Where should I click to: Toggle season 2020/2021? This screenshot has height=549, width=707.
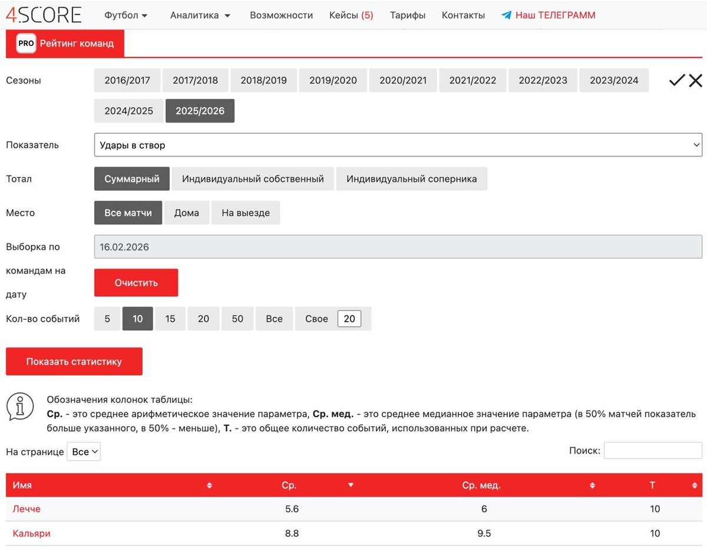(403, 80)
